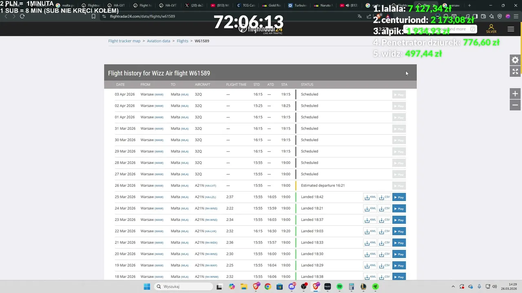This screenshot has height=293, width=522.
Task: Open the Windows Start menu
Action: click(147, 286)
